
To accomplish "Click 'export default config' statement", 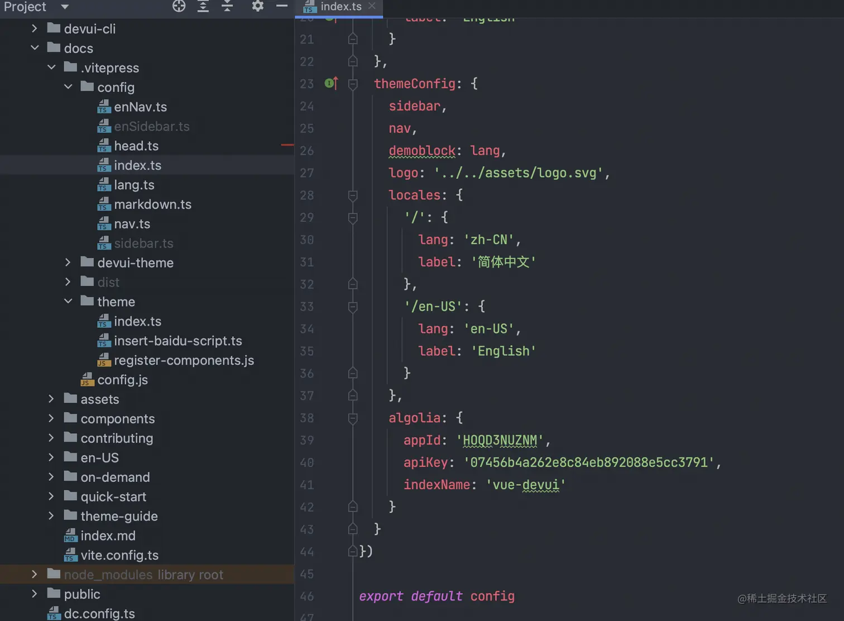I will click(437, 596).
